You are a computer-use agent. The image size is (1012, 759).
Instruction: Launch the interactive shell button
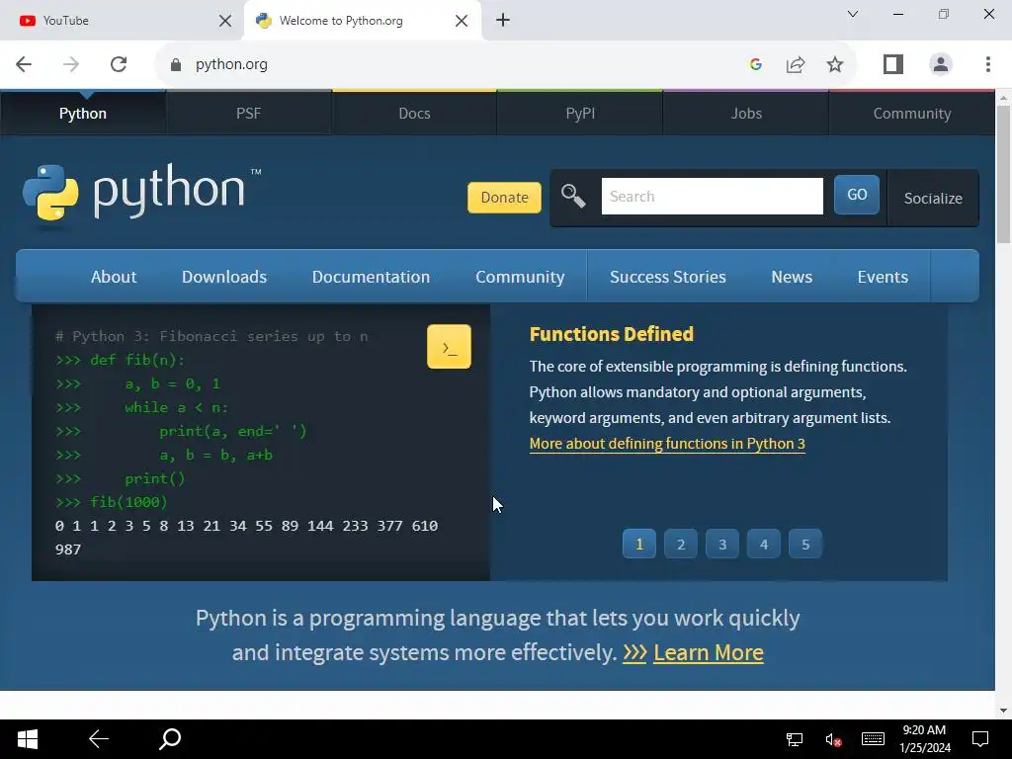tap(450, 347)
